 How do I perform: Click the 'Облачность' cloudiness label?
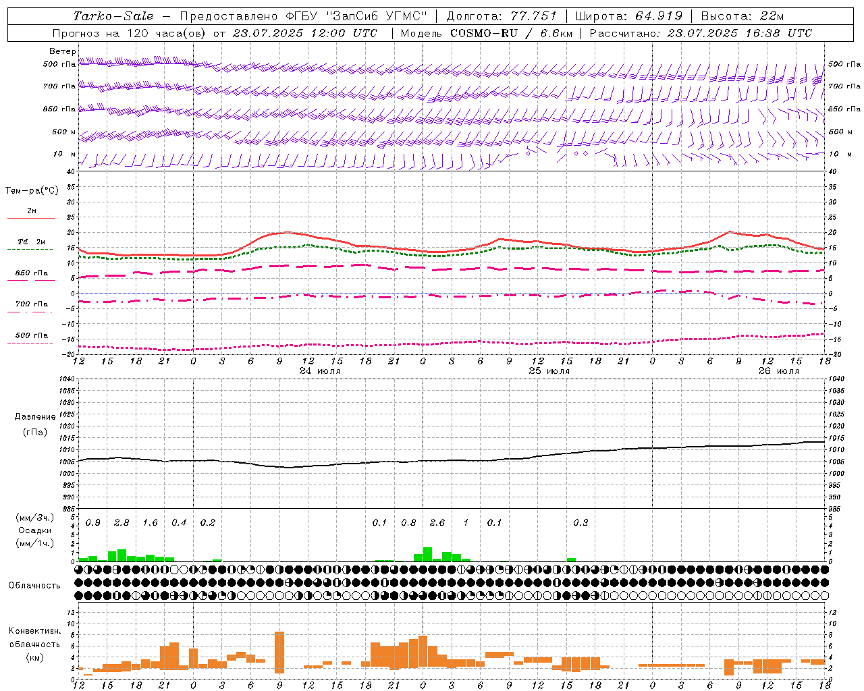pyautogui.click(x=34, y=586)
